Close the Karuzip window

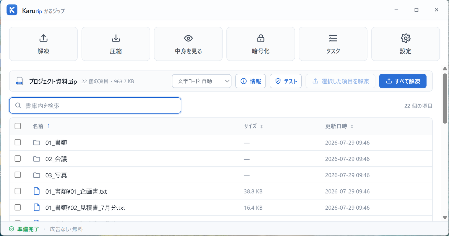(x=436, y=10)
